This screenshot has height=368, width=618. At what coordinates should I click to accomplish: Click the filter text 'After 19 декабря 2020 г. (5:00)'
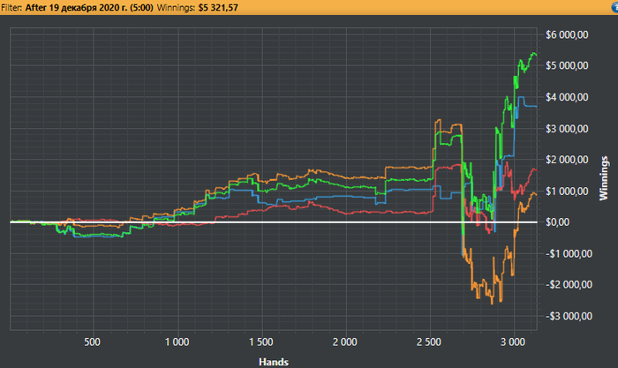[89, 8]
